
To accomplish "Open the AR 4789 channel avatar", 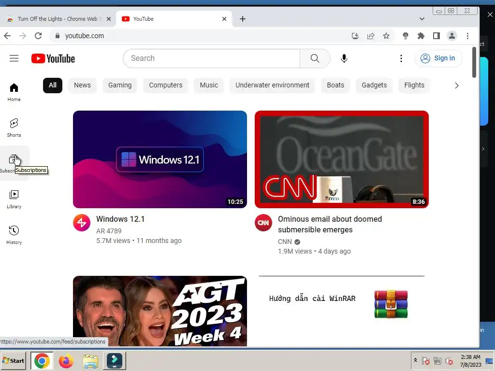I will (82, 223).
